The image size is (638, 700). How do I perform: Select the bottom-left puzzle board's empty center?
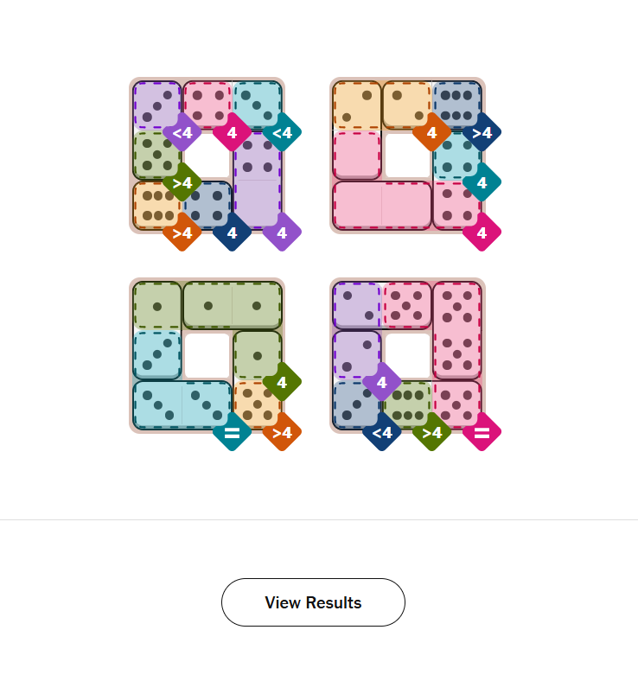click(207, 355)
